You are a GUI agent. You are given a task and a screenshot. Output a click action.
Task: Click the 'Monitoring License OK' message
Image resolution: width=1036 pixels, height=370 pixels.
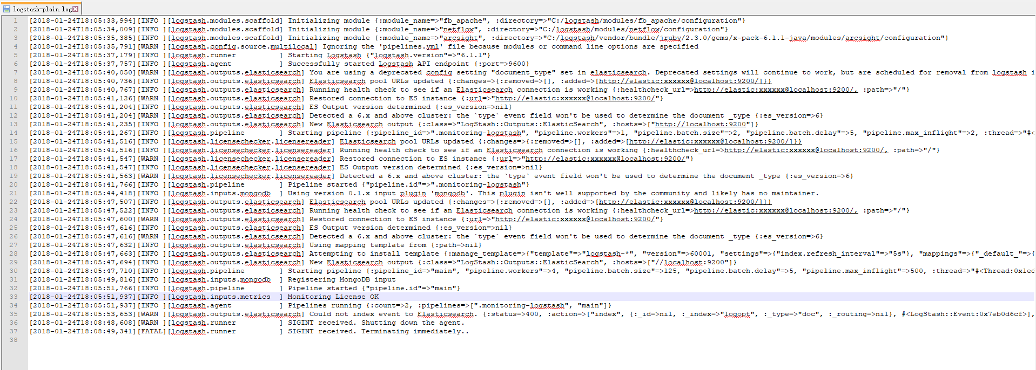[333, 297]
